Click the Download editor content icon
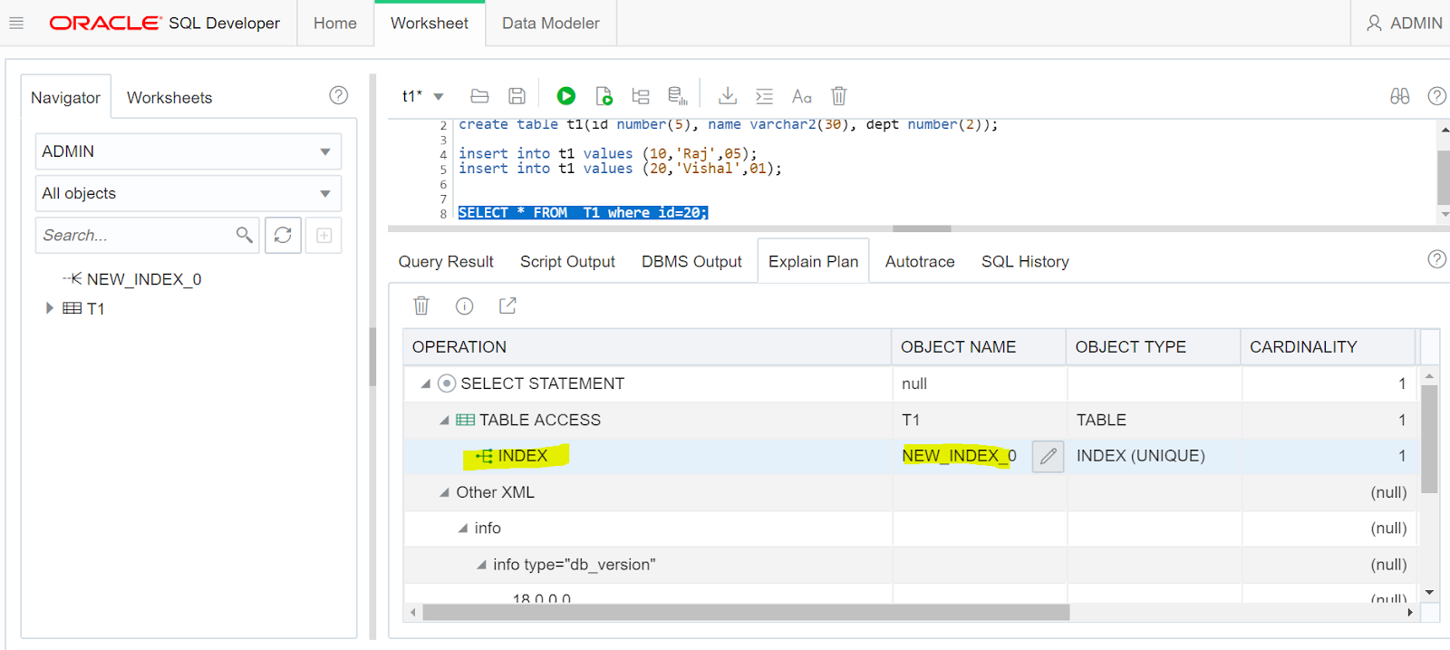 [x=728, y=96]
